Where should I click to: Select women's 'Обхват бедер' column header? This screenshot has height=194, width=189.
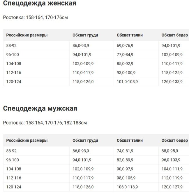tap(175, 35)
